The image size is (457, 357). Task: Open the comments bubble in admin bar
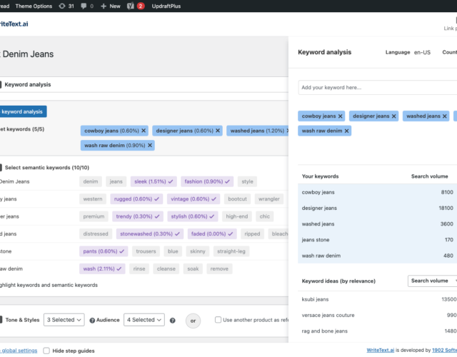[86, 6]
